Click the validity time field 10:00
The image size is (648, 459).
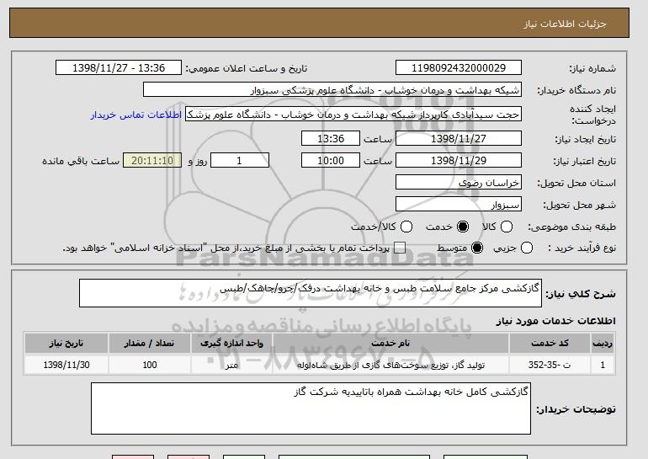point(331,161)
